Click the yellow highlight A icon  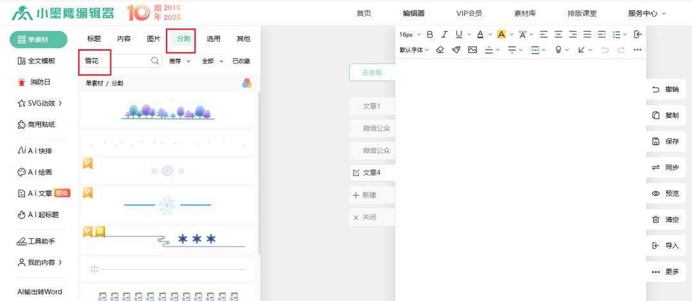501,35
